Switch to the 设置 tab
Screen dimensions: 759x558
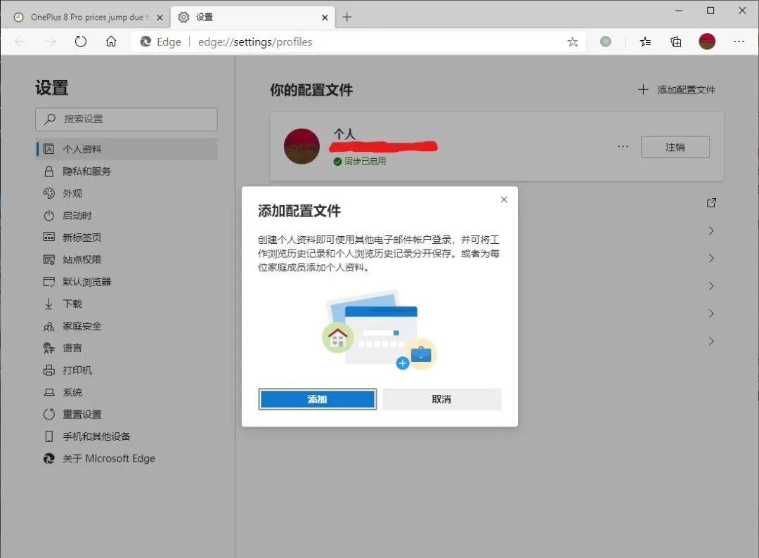point(253,18)
